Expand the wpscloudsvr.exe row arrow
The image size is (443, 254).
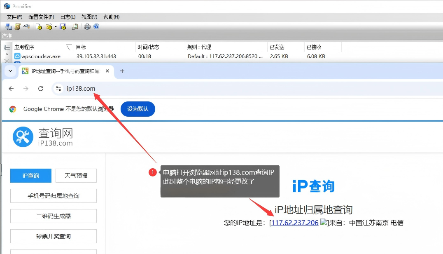point(7,54)
